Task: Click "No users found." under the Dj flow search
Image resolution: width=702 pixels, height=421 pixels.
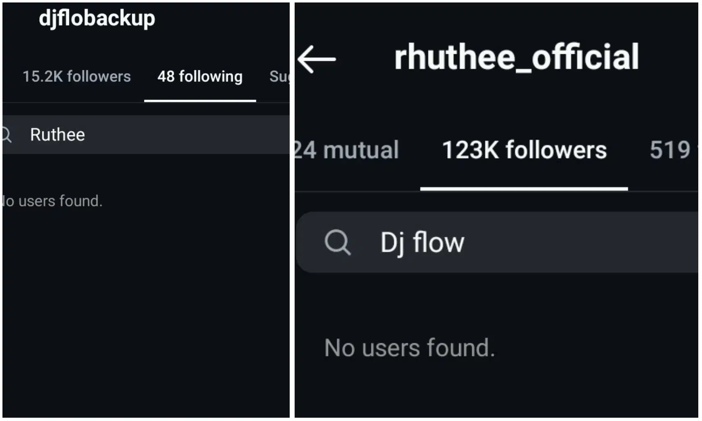Action: [409, 348]
